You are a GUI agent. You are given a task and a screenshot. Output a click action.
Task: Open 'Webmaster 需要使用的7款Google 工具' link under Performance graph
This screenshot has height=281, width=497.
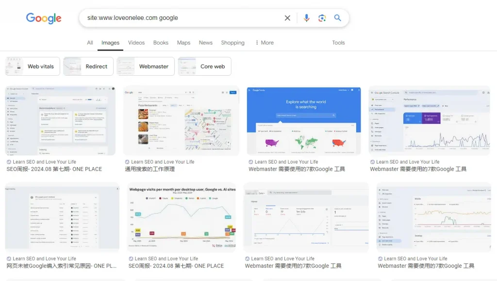click(x=418, y=169)
